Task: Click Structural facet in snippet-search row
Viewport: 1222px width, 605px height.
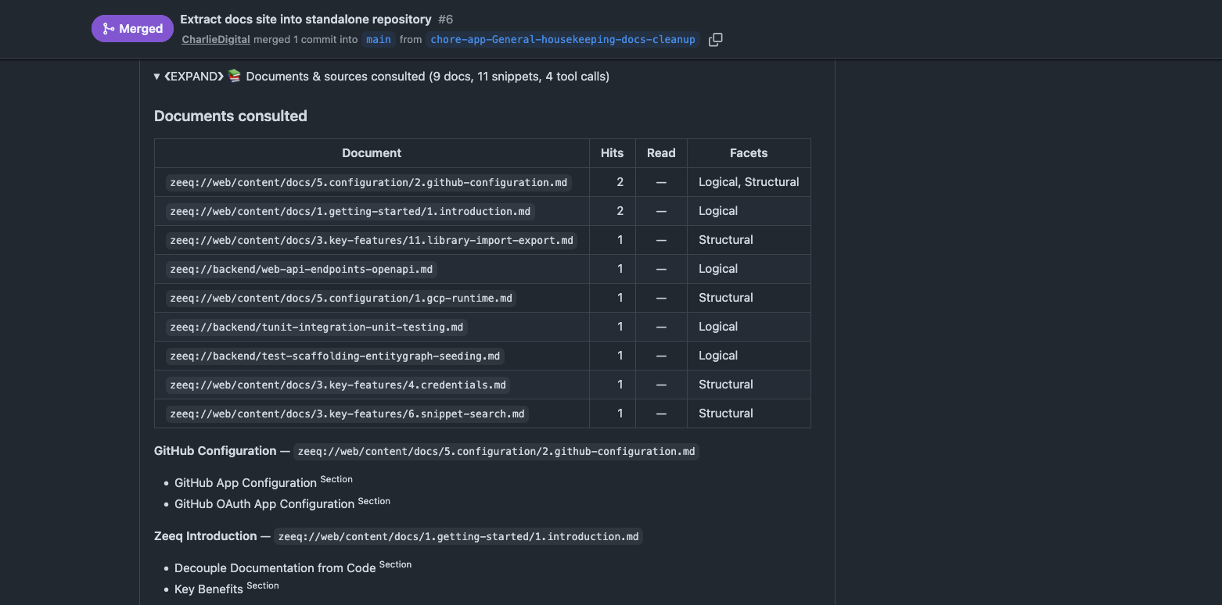Action: point(726,413)
